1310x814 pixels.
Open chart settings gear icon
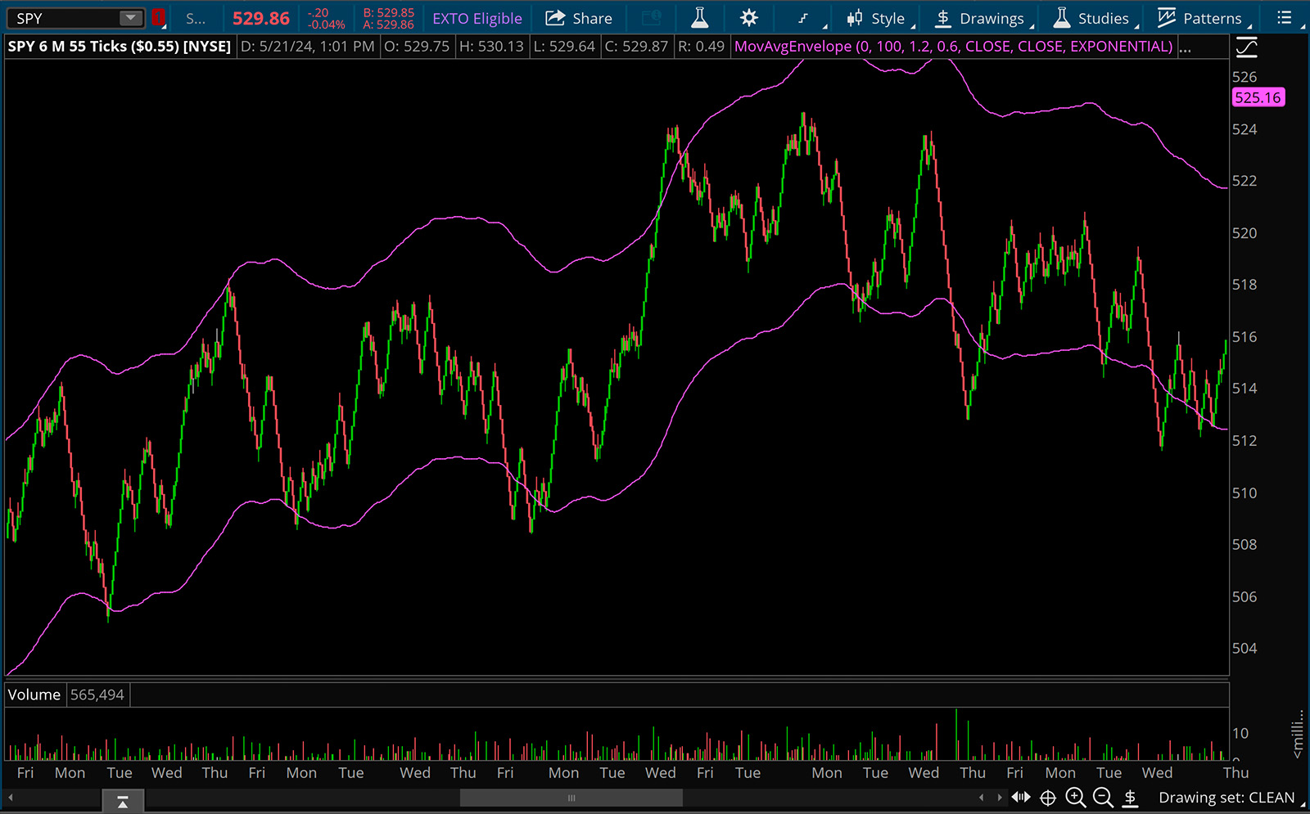[x=748, y=18]
